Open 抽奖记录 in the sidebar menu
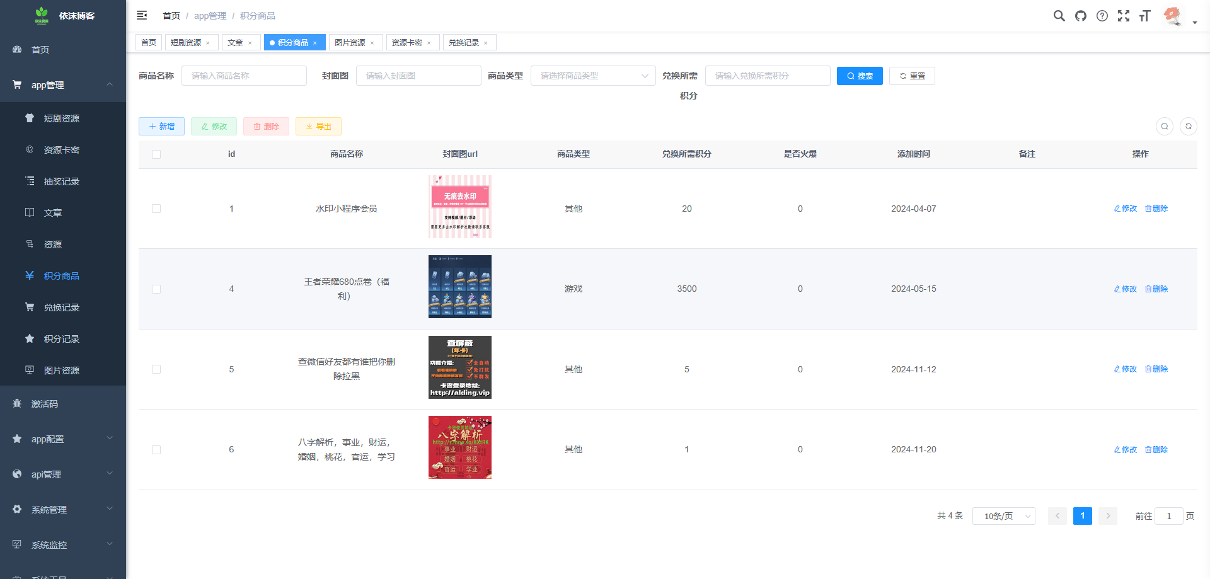This screenshot has height=579, width=1210. point(62,181)
